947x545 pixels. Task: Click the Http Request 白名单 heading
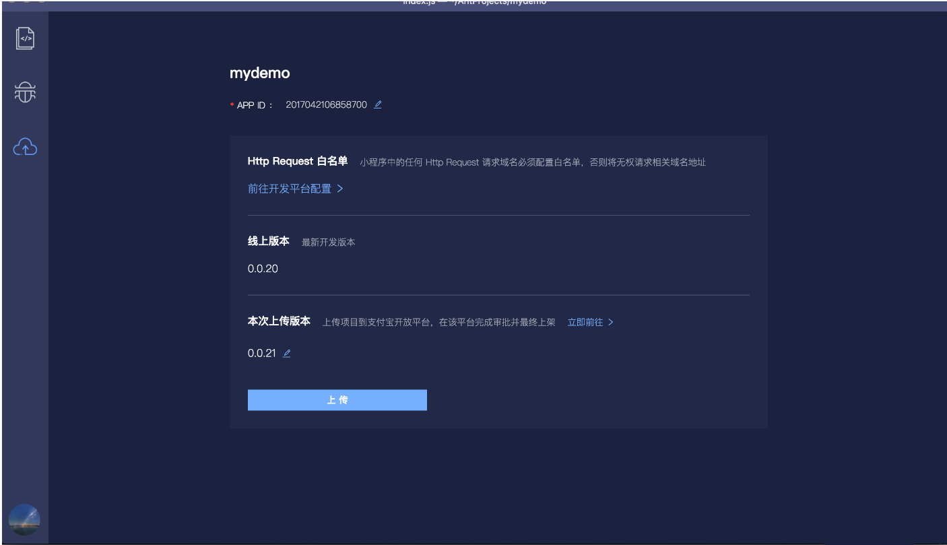pos(298,161)
